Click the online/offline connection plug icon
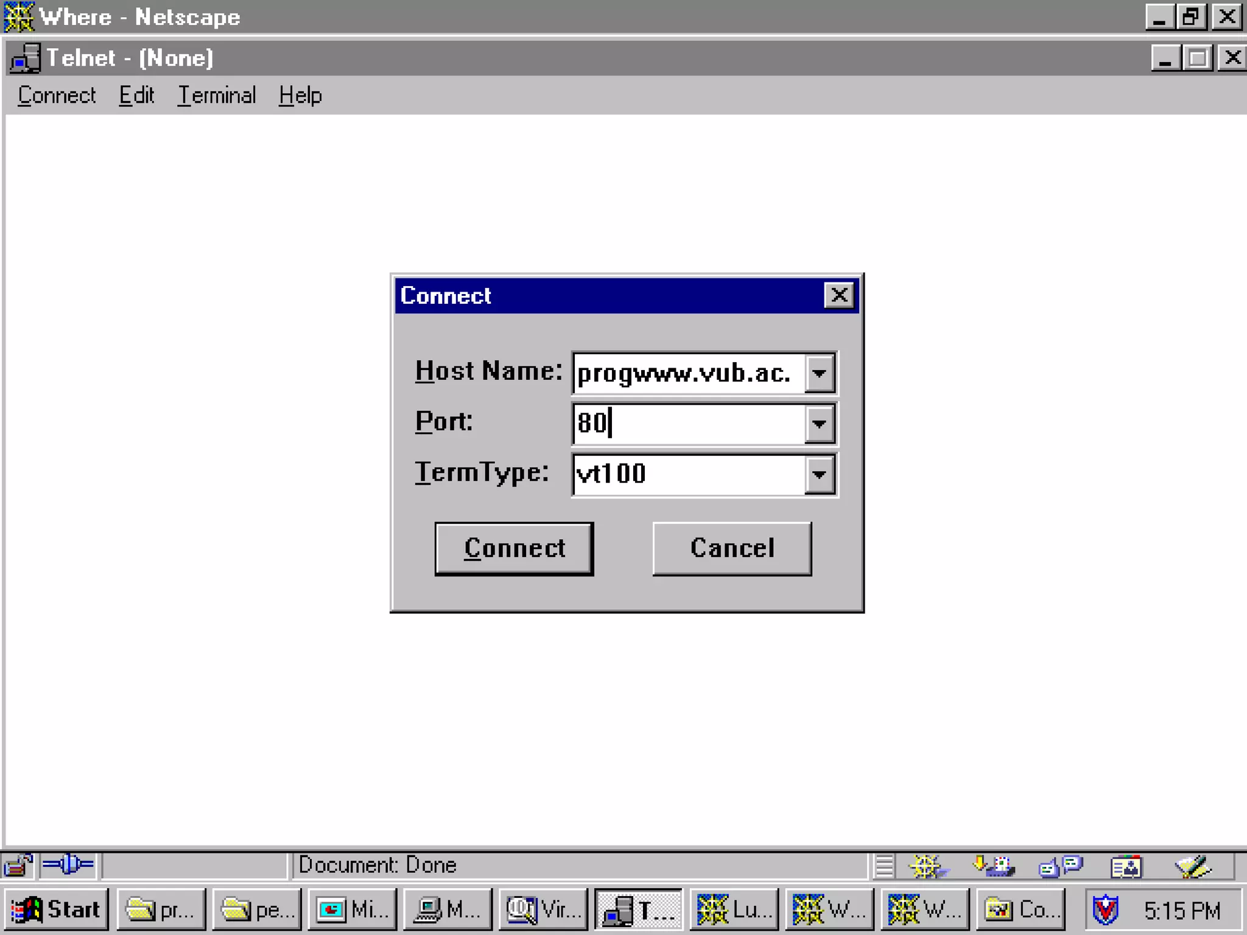 click(68, 864)
